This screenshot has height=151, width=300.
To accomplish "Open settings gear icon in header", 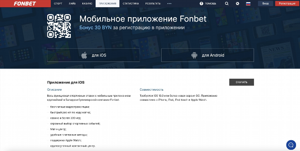I will [x=238, y=4].
